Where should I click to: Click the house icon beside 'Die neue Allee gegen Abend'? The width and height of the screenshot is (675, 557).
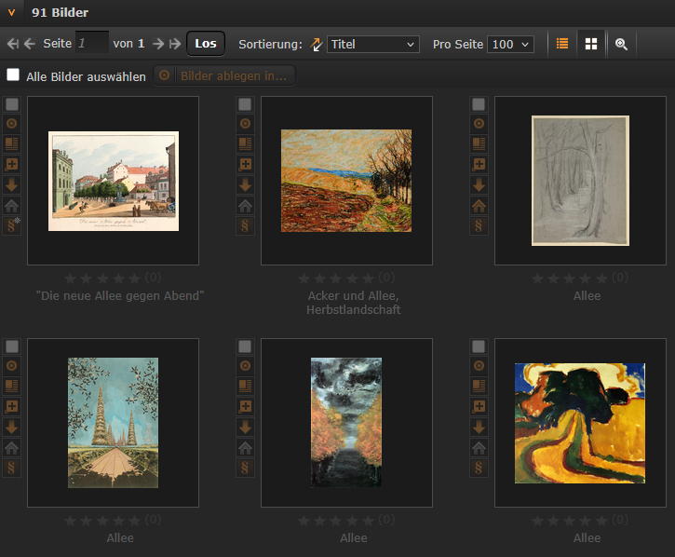point(11,206)
